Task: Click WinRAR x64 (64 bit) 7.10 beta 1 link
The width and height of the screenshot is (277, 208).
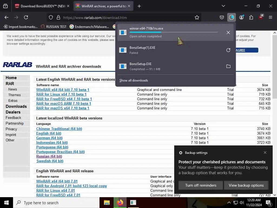Action: (x=63, y=90)
